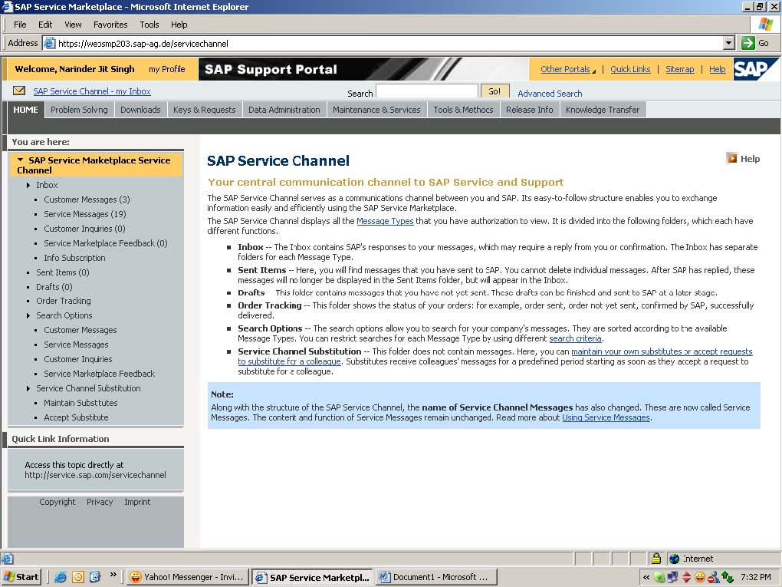Open the File menu
The height and width of the screenshot is (587, 782).
pyautogui.click(x=20, y=25)
